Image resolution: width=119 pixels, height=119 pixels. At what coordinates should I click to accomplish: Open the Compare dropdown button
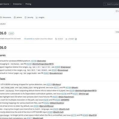coord(117,32)
